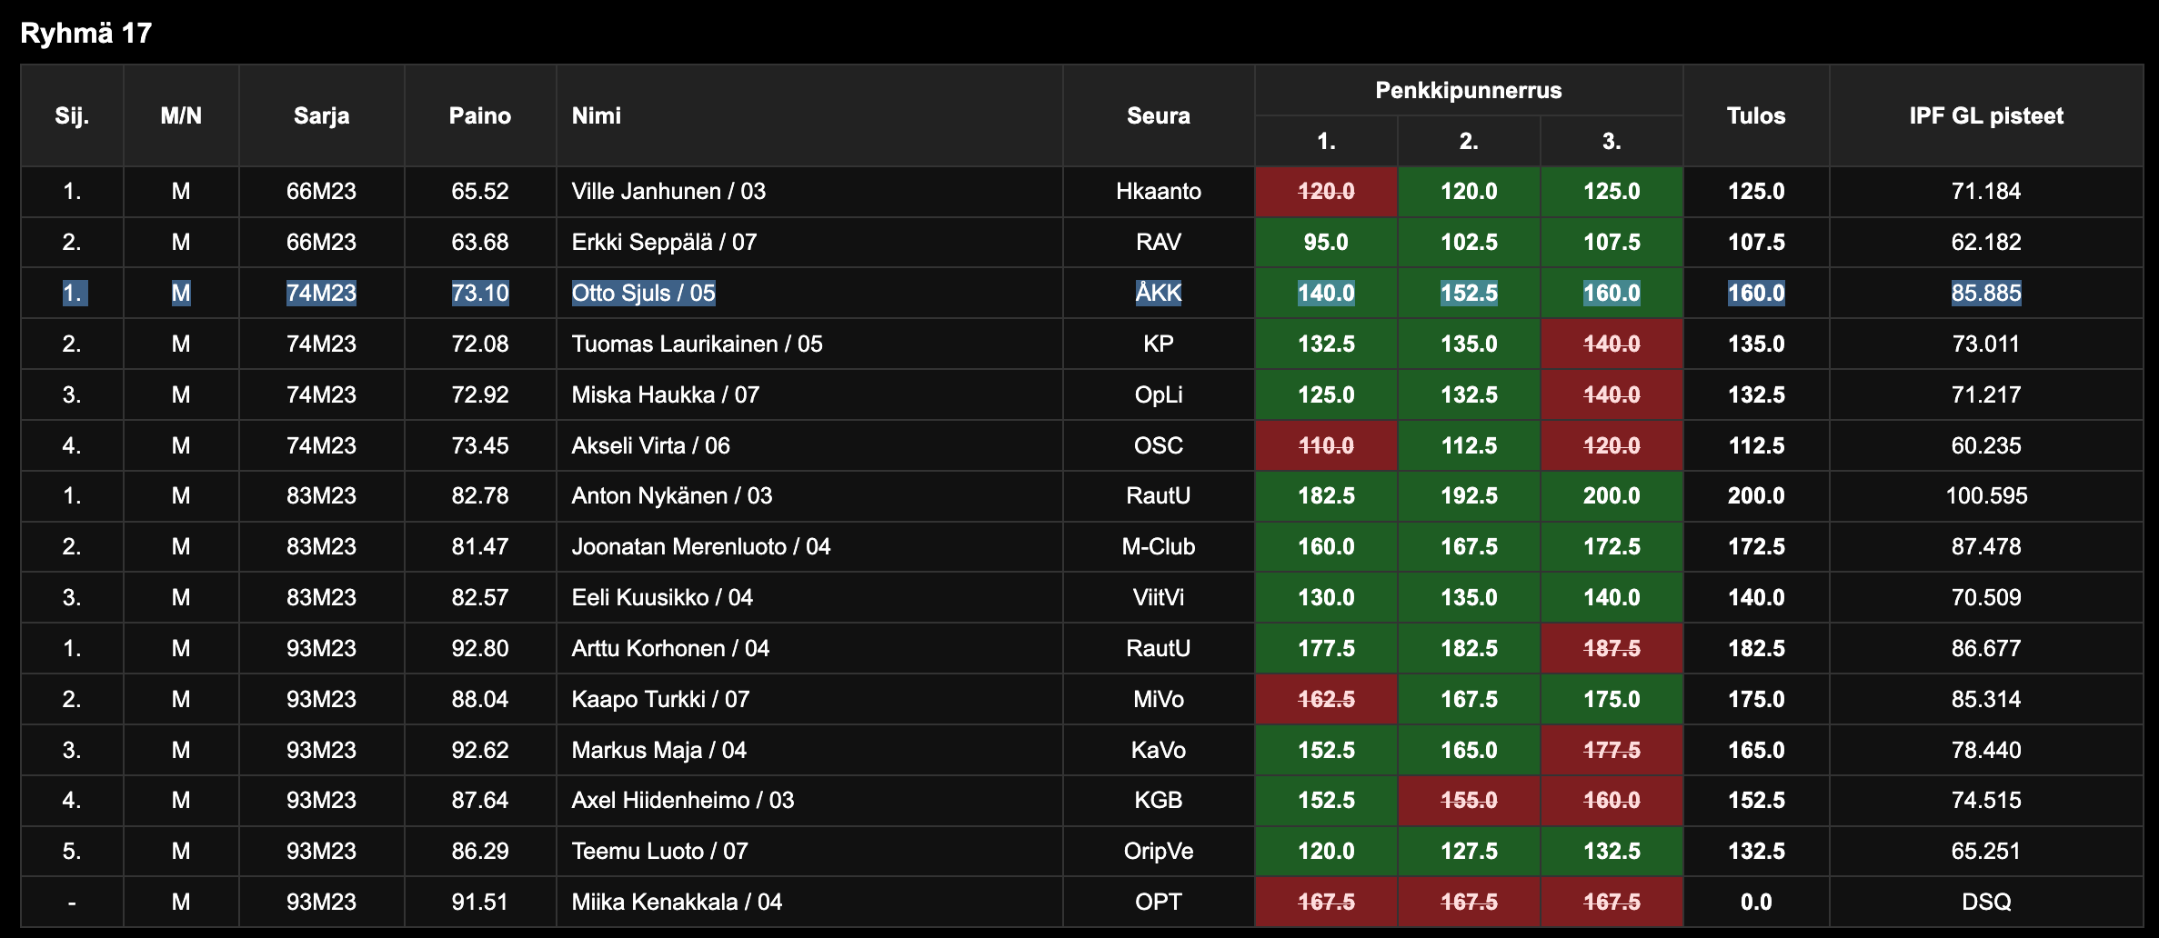Screen dimensions: 2159x938
Task: Select the name Otto Sjuls / 05
Action: [x=643, y=293]
